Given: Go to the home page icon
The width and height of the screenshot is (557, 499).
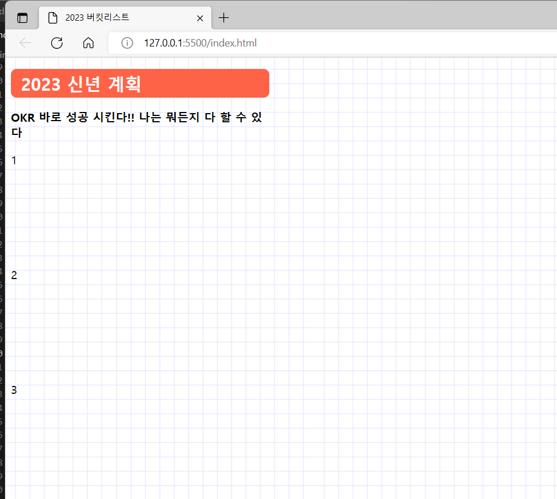Looking at the screenshot, I should pyautogui.click(x=88, y=43).
